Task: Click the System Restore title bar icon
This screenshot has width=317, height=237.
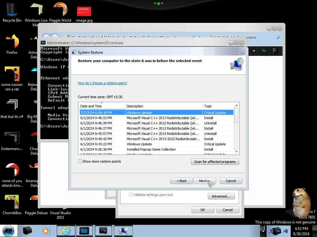Action: [x=74, y=52]
